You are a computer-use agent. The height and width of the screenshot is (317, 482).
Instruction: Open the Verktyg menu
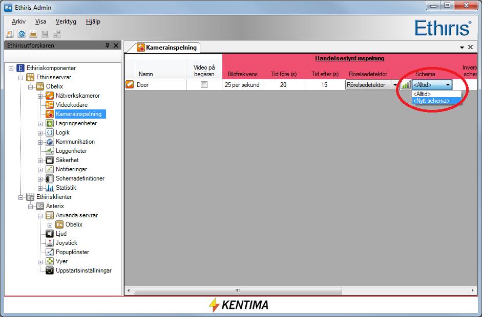(x=66, y=21)
